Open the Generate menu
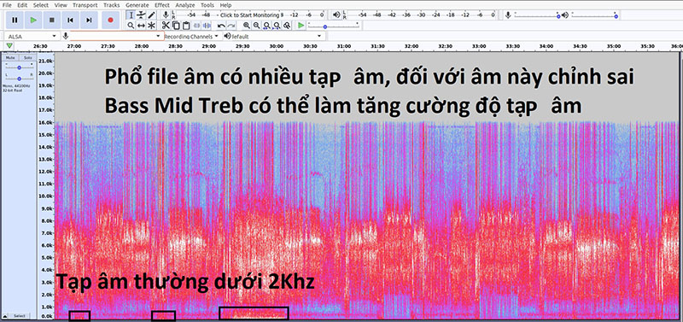The height and width of the screenshot is (322, 683). (137, 5)
